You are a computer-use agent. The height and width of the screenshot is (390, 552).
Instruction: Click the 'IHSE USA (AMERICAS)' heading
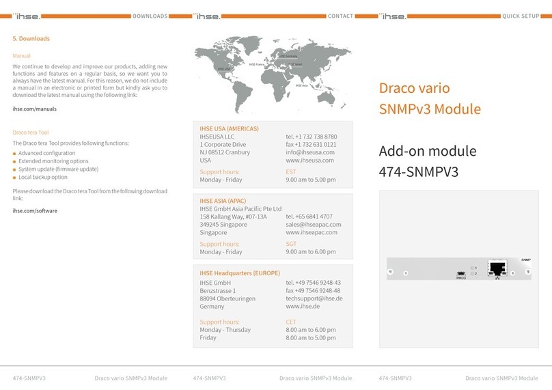click(229, 128)
